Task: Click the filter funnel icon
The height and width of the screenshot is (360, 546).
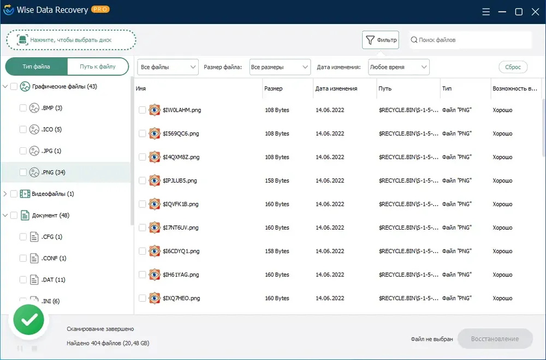Action: (370, 40)
